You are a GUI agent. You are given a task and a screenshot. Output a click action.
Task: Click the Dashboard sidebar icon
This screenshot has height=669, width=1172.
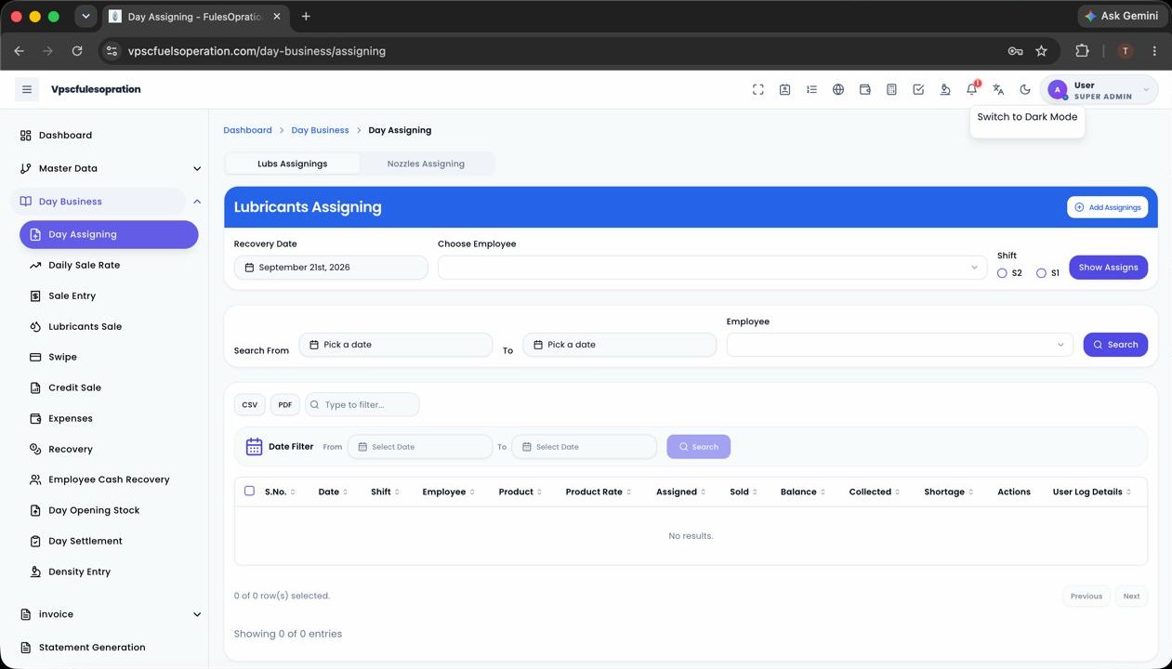(x=25, y=136)
